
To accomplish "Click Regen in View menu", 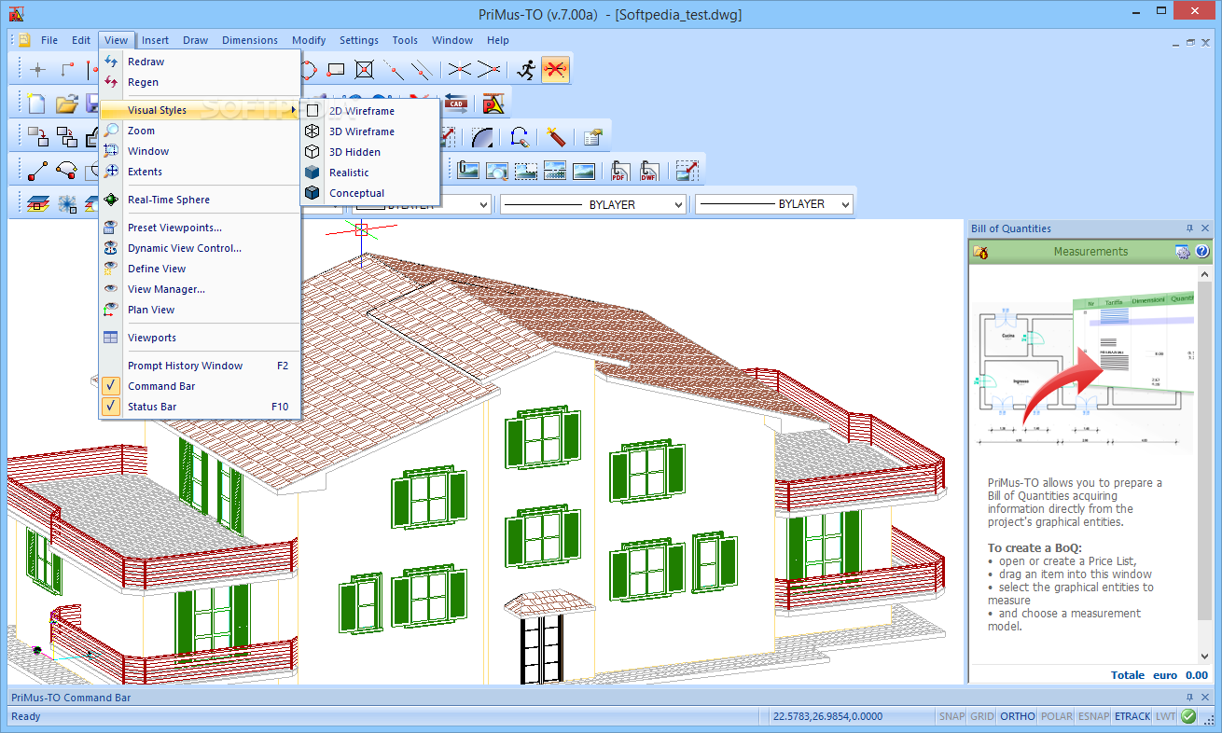I will pyautogui.click(x=201, y=82).
